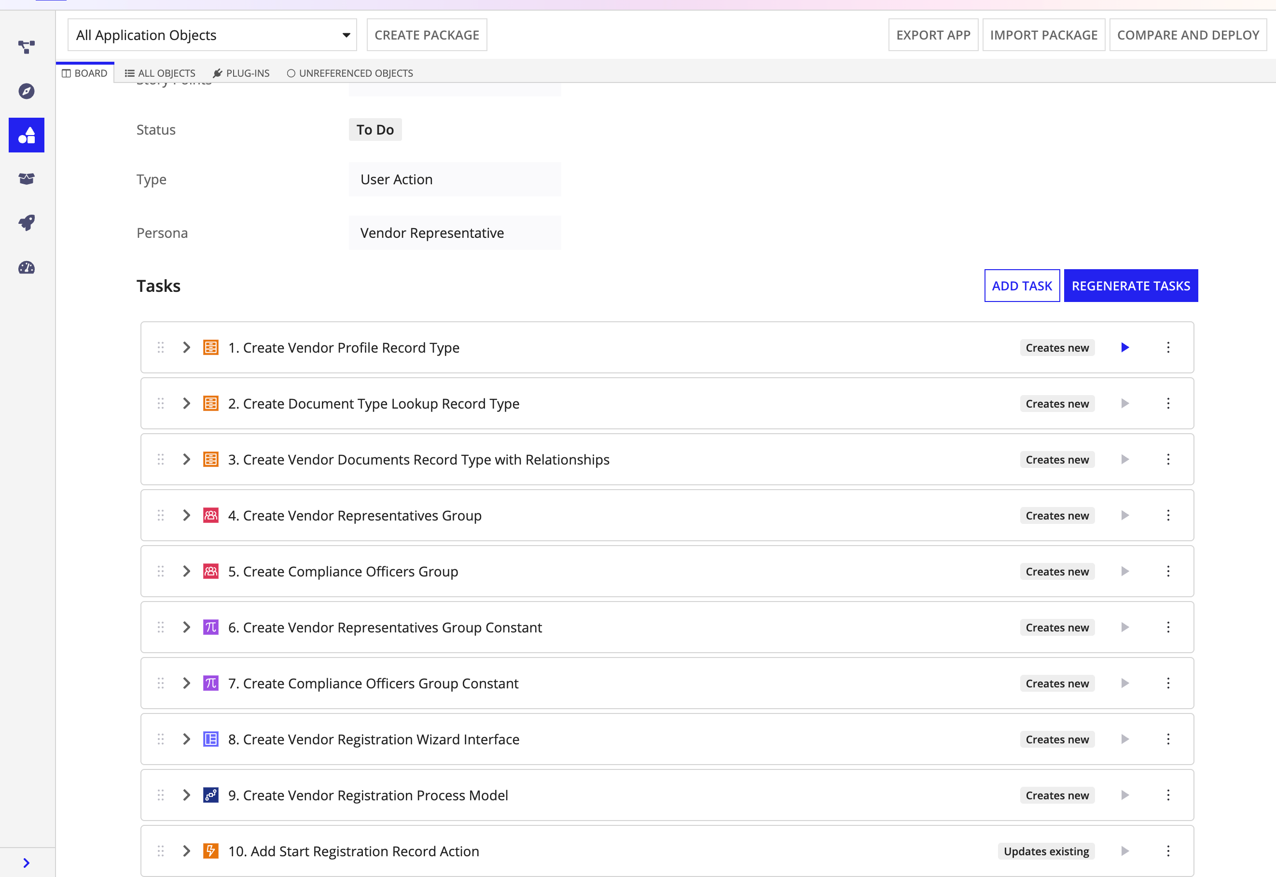Expand task 5 Compliance Officers Group
This screenshot has height=877, width=1276.
(186, 572)
